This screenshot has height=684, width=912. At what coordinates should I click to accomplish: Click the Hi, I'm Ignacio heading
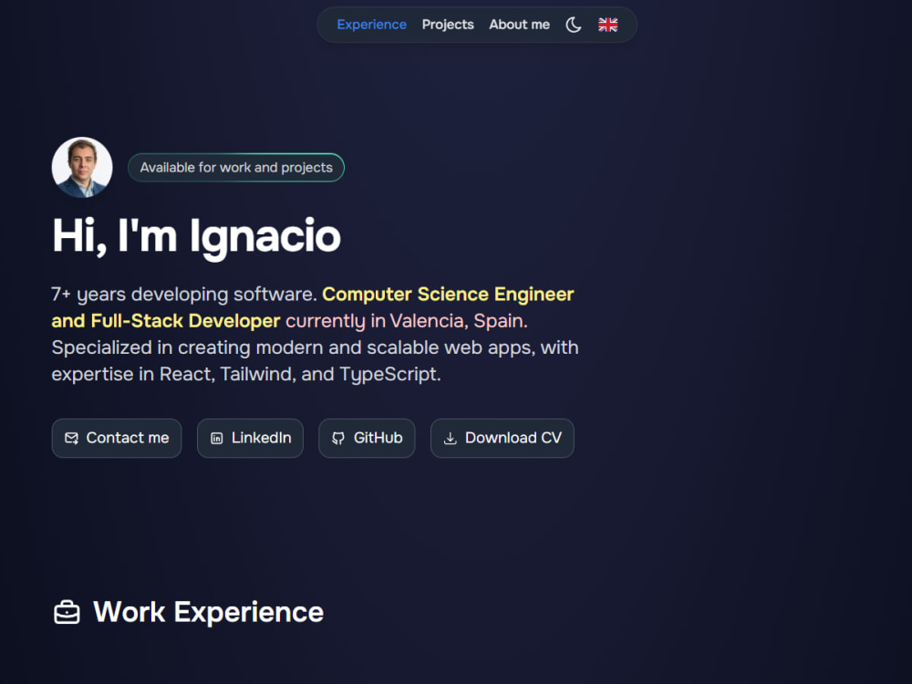point(196,236)
